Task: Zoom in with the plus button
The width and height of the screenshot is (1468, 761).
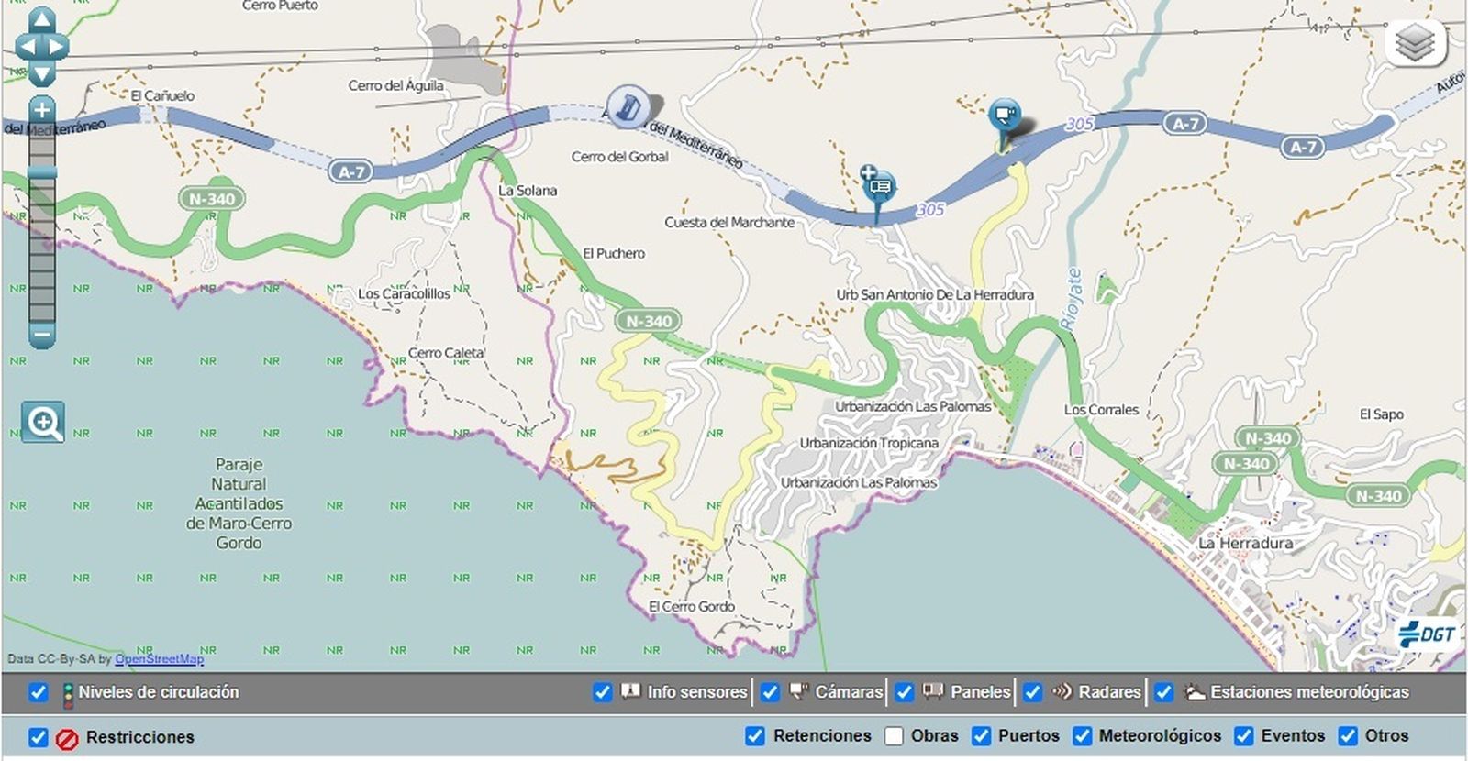Action: (x=41, y=110)
